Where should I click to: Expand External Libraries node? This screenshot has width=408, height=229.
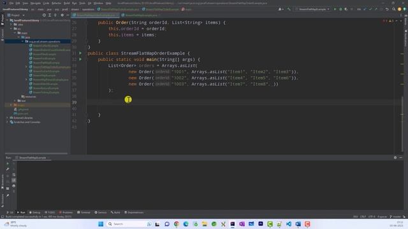[x=8, y=118]
